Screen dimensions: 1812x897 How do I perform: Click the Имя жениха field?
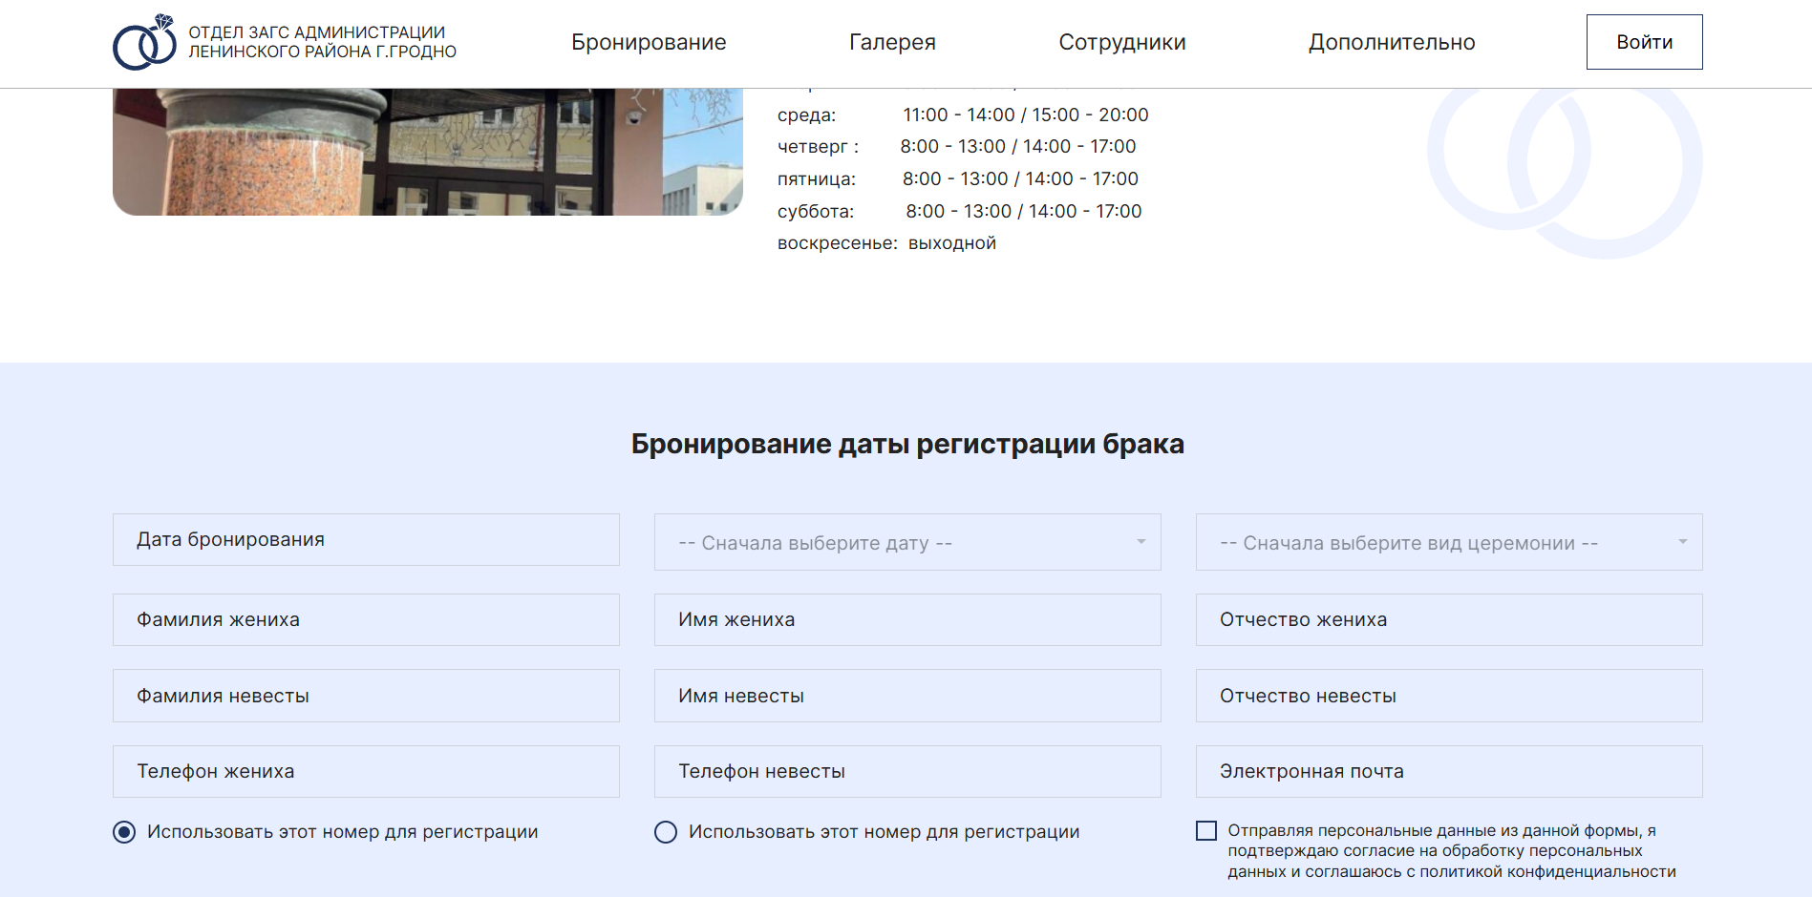(907, 620)
